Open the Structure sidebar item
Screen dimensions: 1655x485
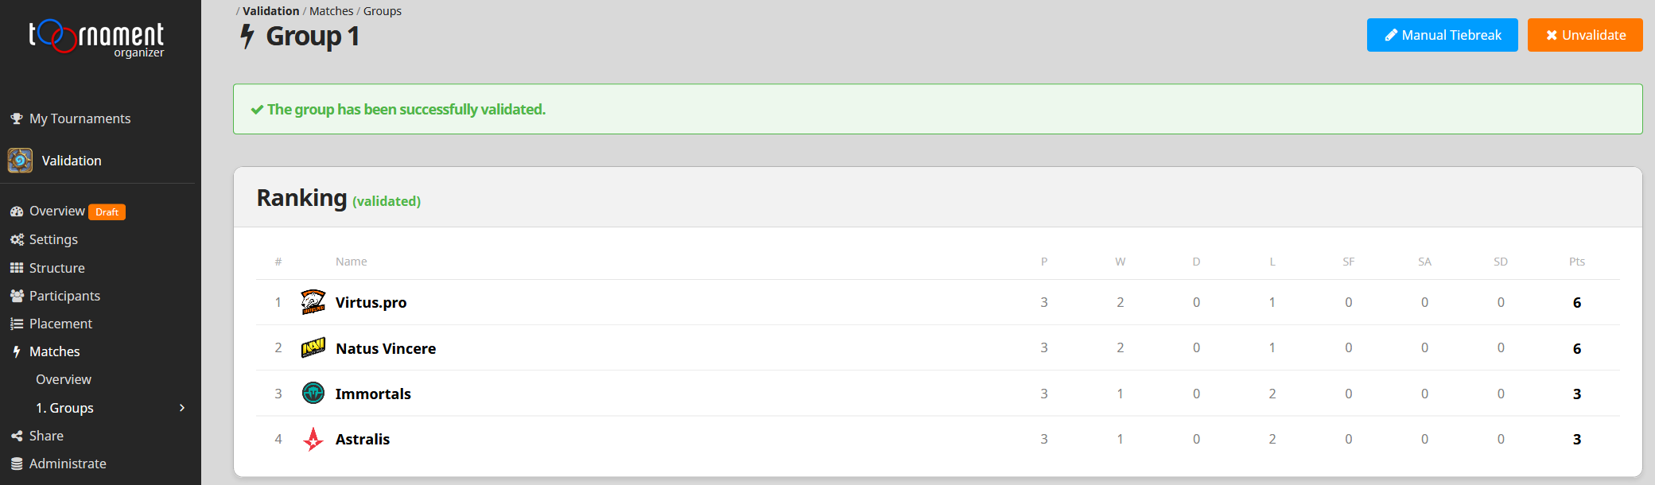click(x=56, y=268)
